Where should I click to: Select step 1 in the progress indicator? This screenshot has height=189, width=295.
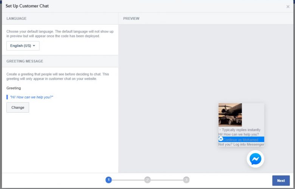pyautogui.click(x=109, y=180)
